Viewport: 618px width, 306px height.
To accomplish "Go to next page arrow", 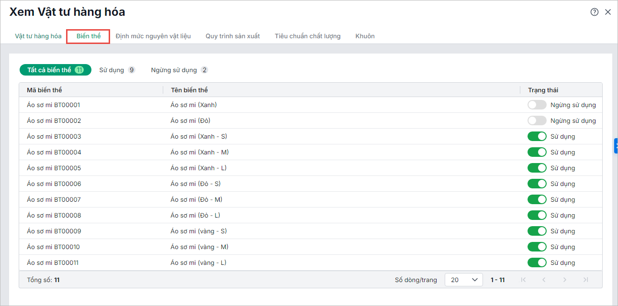I will 565,280.
